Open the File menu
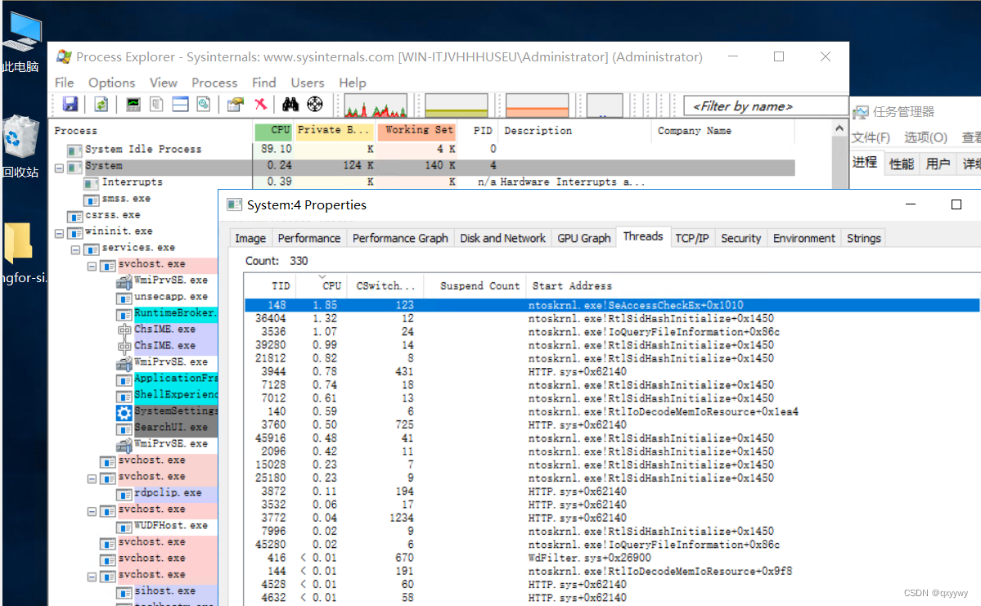Image resolution: width=981 pixels, height=606 pixels. point(64,83)
